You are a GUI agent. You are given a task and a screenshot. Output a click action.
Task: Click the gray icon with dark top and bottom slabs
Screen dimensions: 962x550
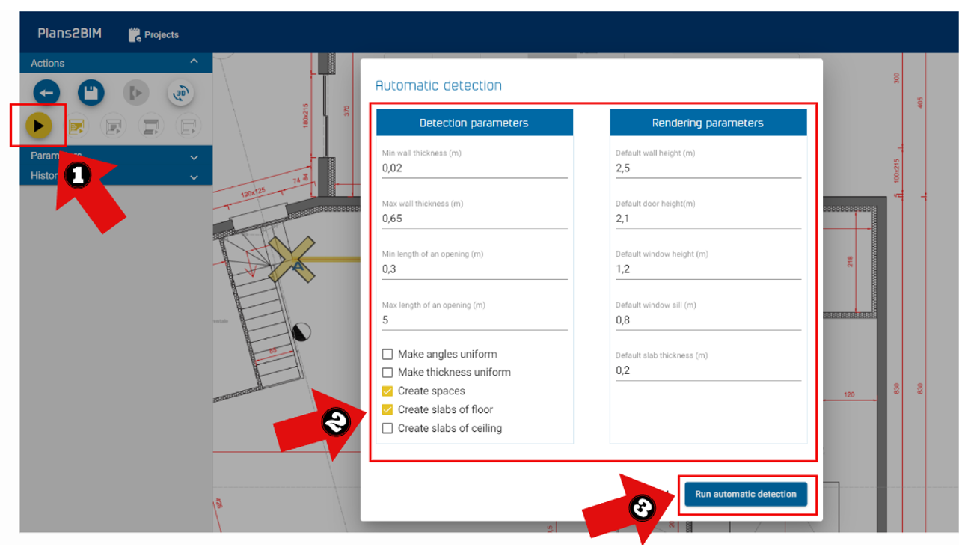[150, 126]
